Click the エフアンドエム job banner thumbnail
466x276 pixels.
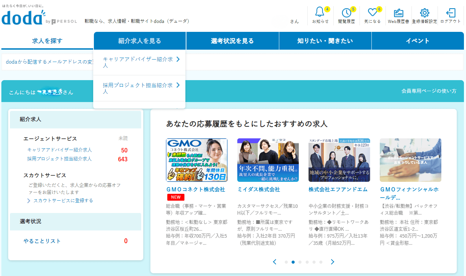339,160
